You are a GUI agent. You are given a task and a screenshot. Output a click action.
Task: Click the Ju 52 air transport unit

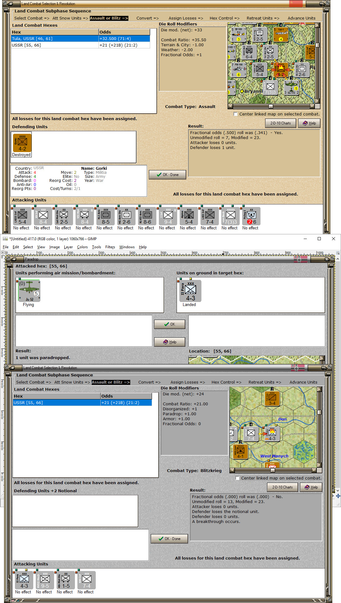click(x=29, y=291)
